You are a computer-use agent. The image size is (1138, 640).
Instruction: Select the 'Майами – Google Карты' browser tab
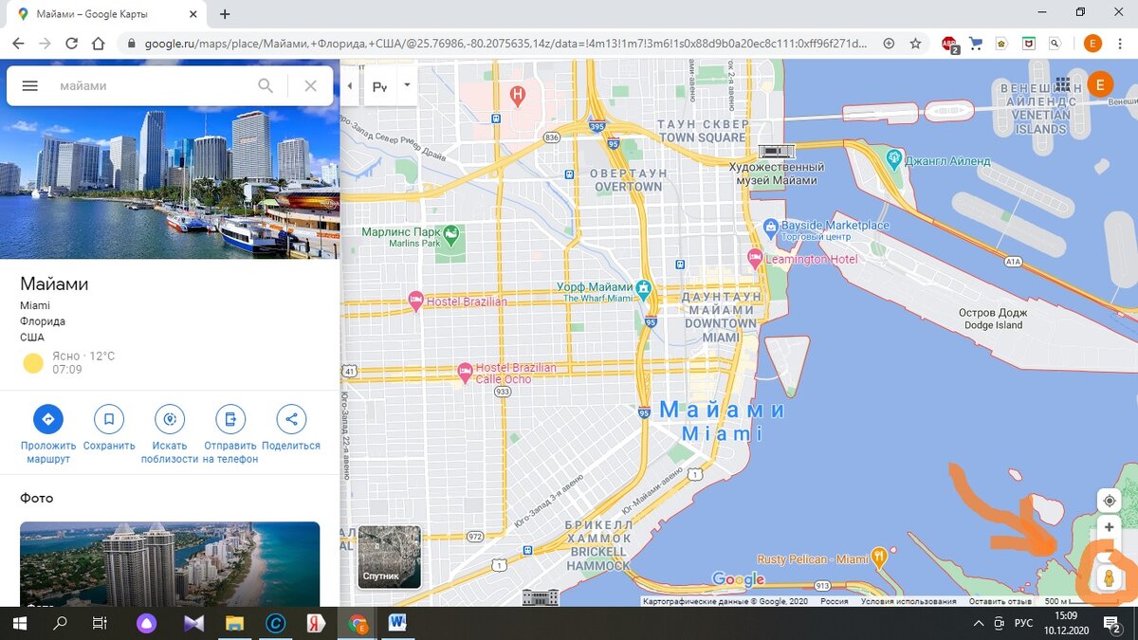pos(106,14)
